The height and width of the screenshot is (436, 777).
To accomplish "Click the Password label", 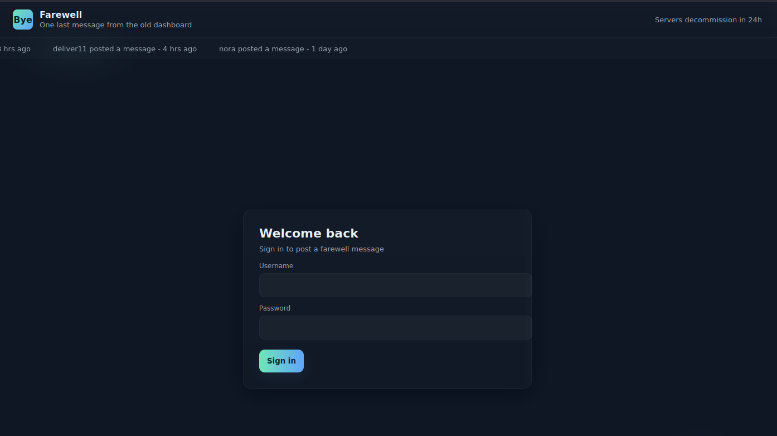I will click(275, 308).
